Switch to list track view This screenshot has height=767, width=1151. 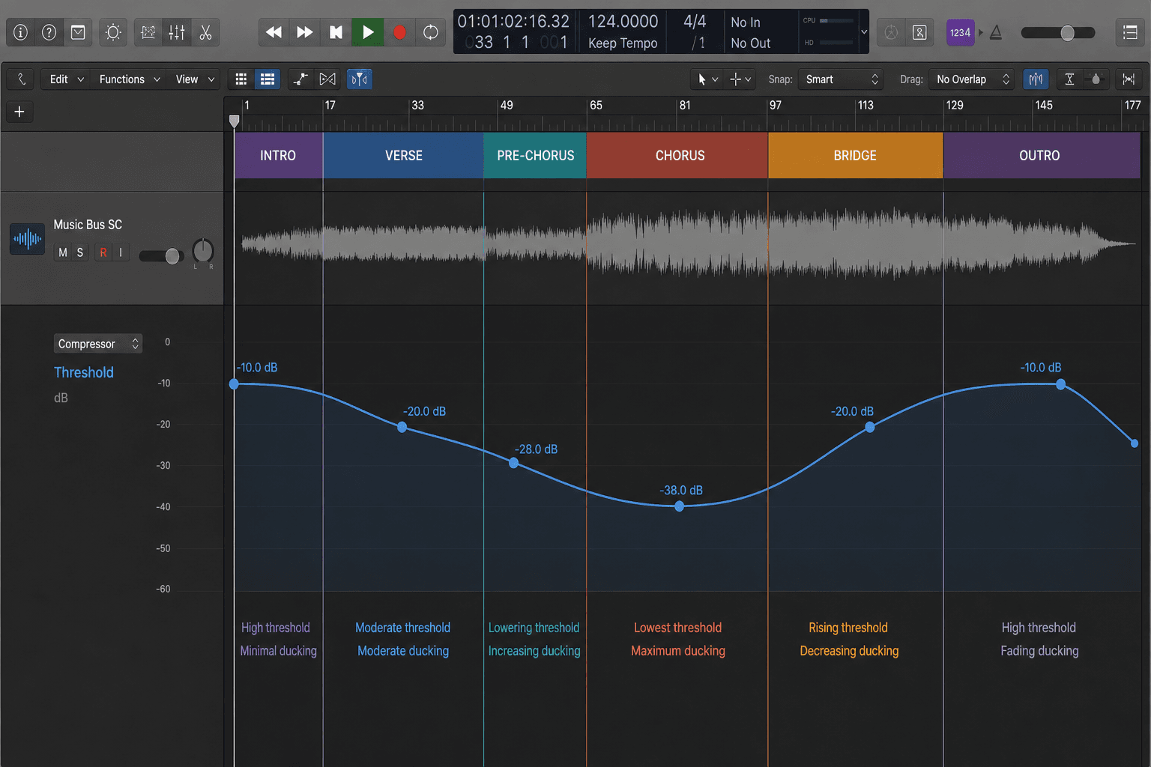(x=267, y=79)
